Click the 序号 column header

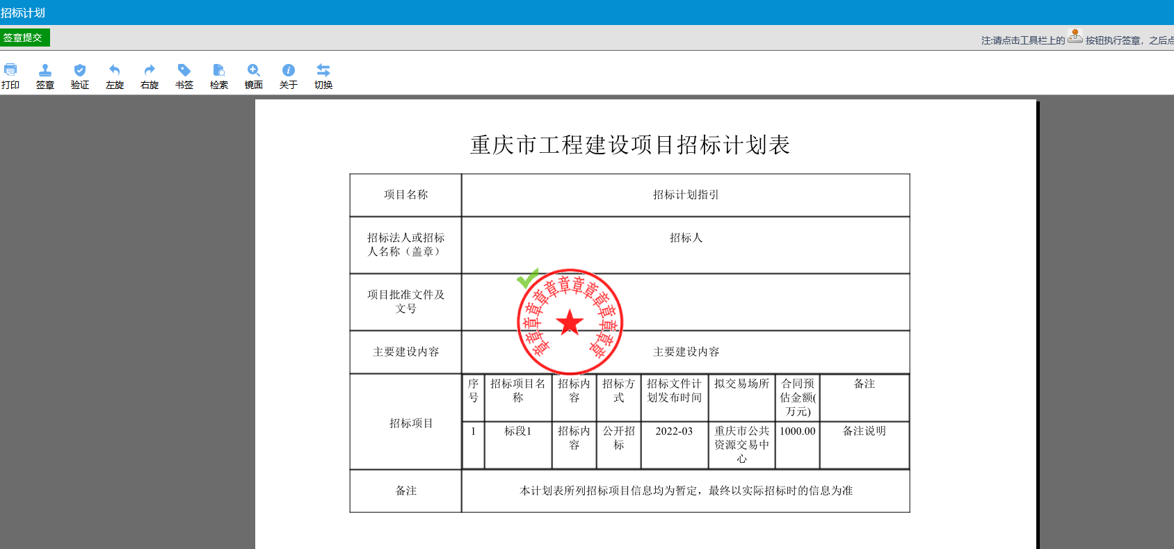[474, 398]
